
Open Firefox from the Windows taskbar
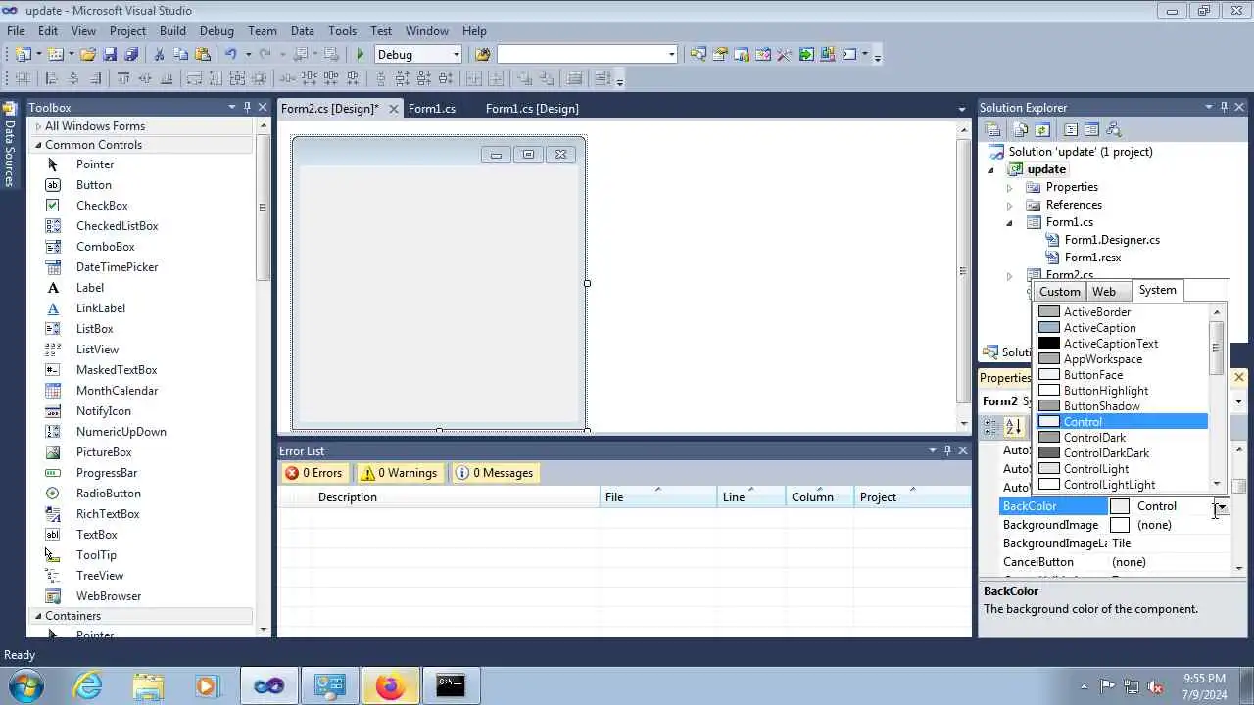[x=390, y=686]
